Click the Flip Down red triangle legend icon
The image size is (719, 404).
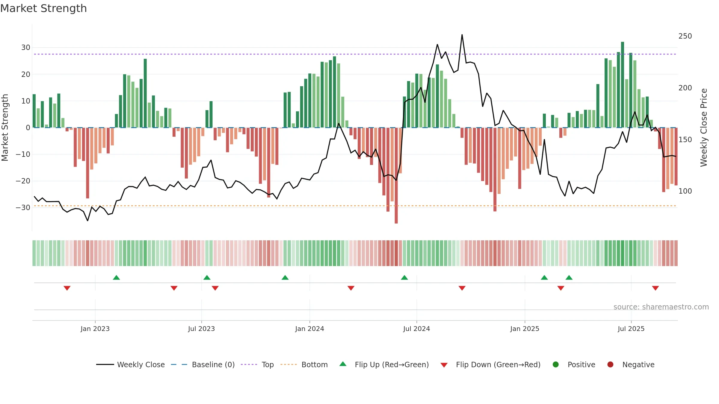tap(444, 365)
